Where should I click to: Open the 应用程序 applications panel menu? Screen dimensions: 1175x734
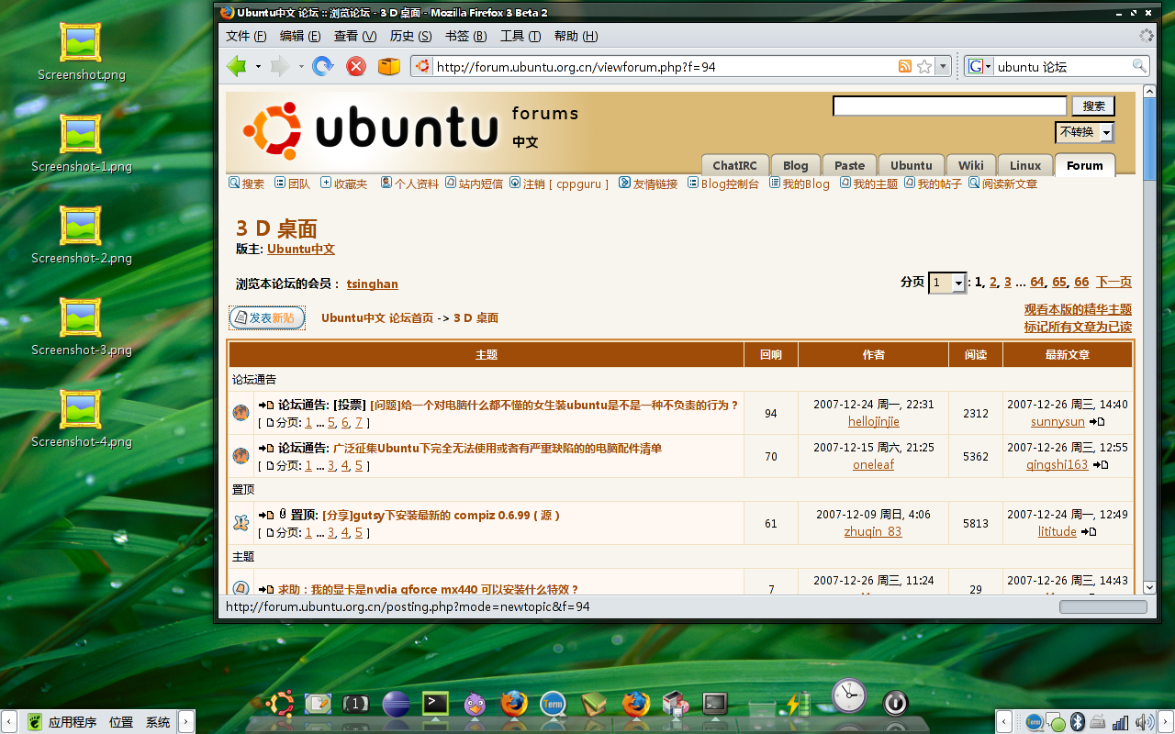pos(73,722)
